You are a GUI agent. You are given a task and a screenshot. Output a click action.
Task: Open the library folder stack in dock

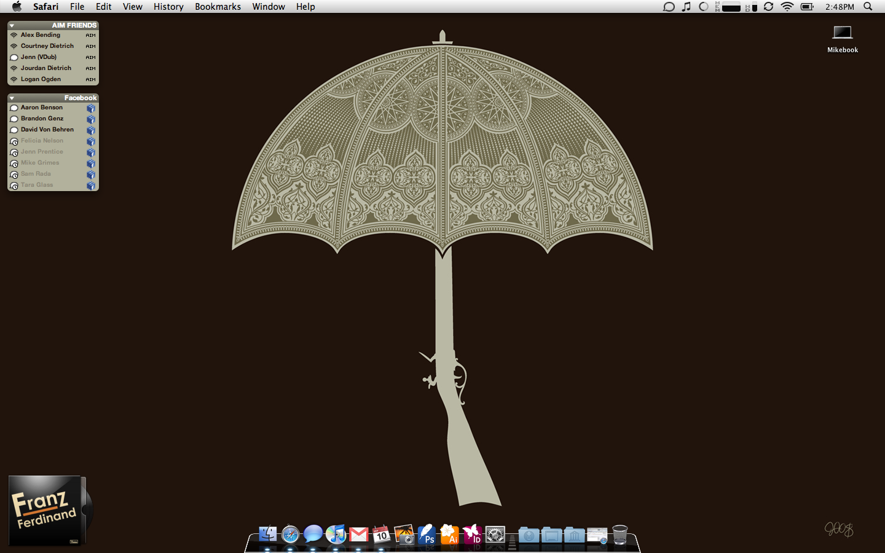[574, 535]
